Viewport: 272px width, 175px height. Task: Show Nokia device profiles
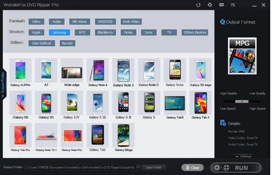coord(129,32)
